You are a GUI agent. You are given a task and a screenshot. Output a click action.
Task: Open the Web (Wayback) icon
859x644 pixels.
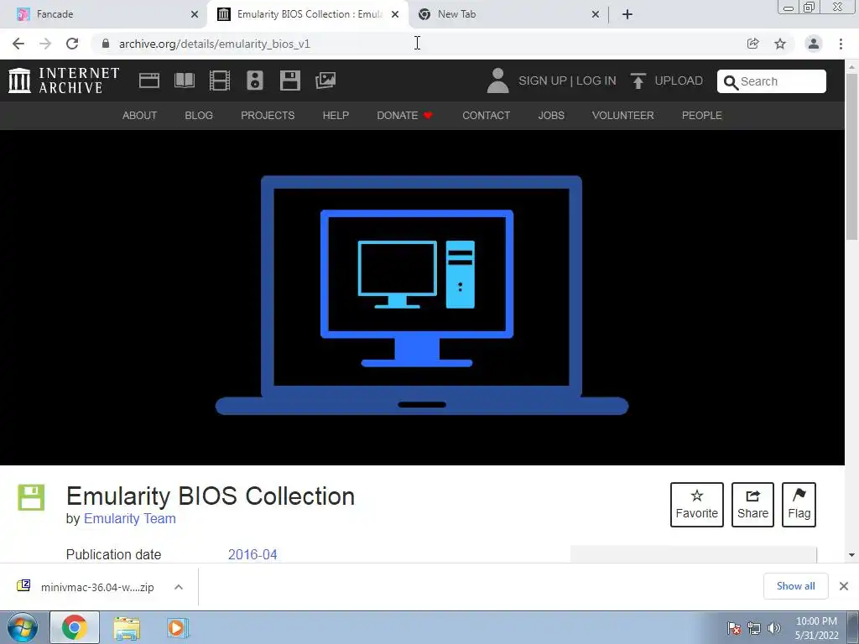tap(149, 80)
